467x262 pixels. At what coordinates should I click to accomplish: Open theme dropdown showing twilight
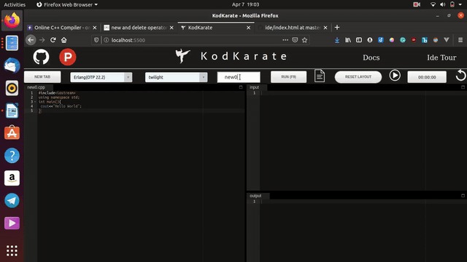pos(176,77)
